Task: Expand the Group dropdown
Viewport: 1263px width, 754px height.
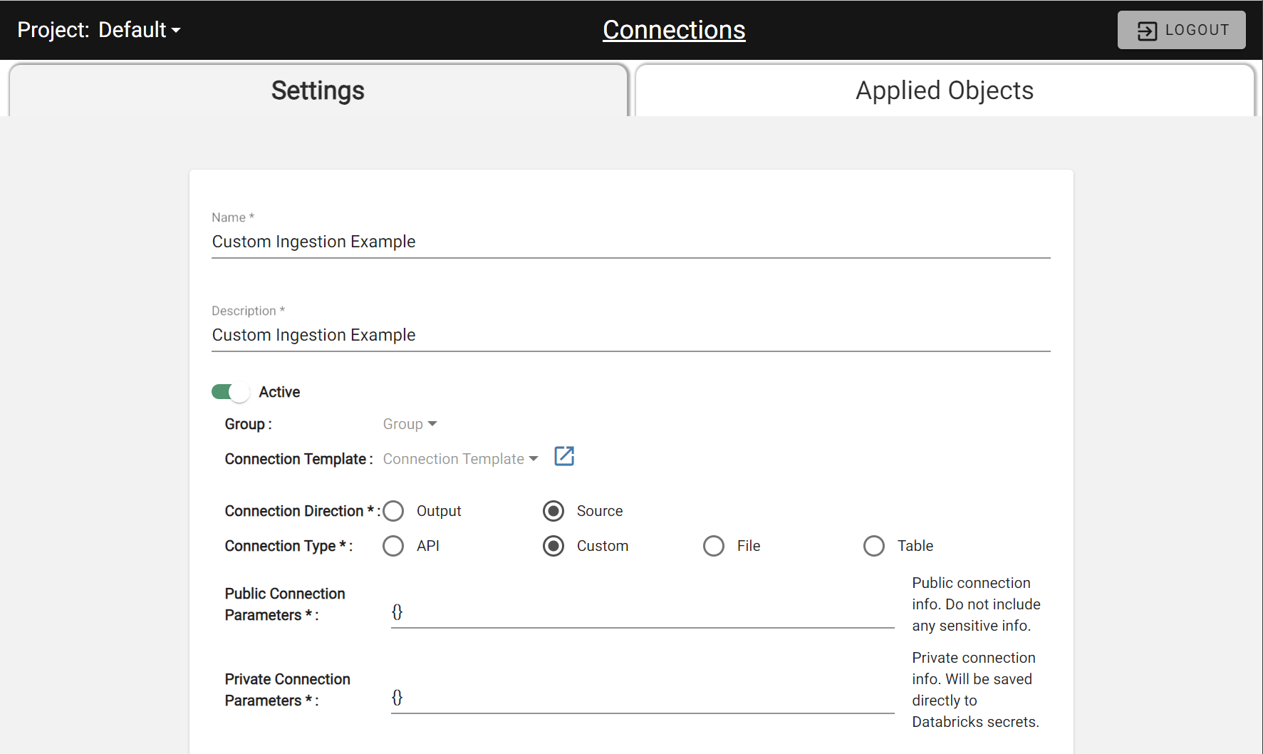Action: [410, 424]
